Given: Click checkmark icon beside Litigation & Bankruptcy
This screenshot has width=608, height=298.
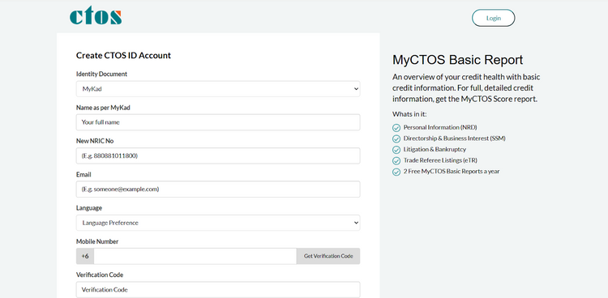Looking at the screenshot, I should [396, 150].
